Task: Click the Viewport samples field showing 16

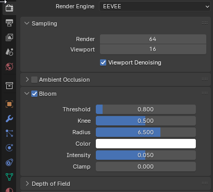Action: click(153, 49)
